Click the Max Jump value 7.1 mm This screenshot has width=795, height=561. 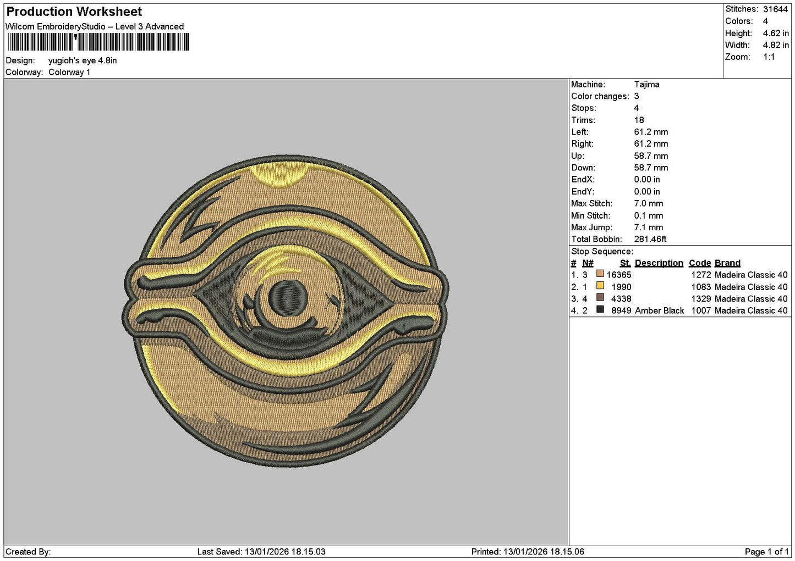coord(649,227)
